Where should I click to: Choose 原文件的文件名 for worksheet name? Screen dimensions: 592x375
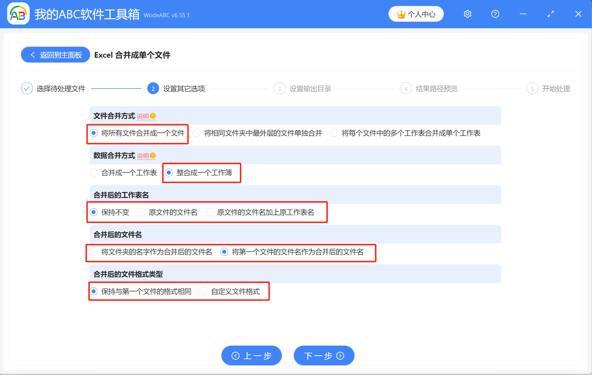pyautogui.click(x=141, y=212)
